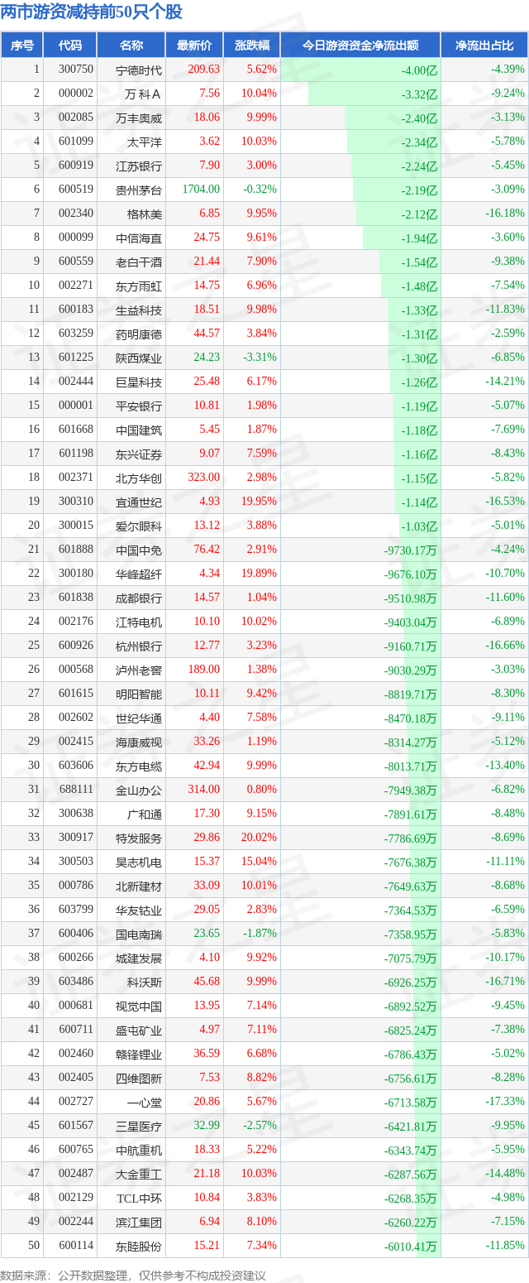Click the 太平洋 stock name

[x=145, y=142]
